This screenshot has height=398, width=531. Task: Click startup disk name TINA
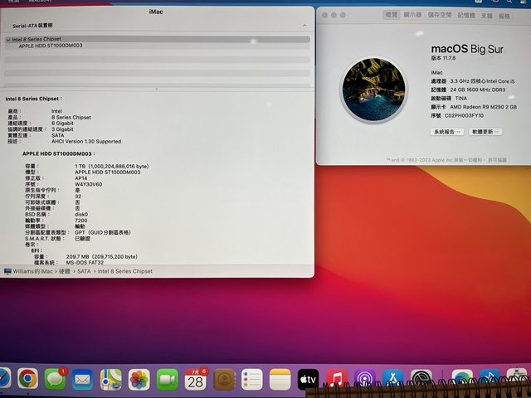click(x=461, y=98)
